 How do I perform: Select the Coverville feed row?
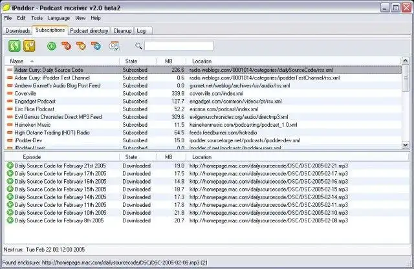(x=202, y=93)
